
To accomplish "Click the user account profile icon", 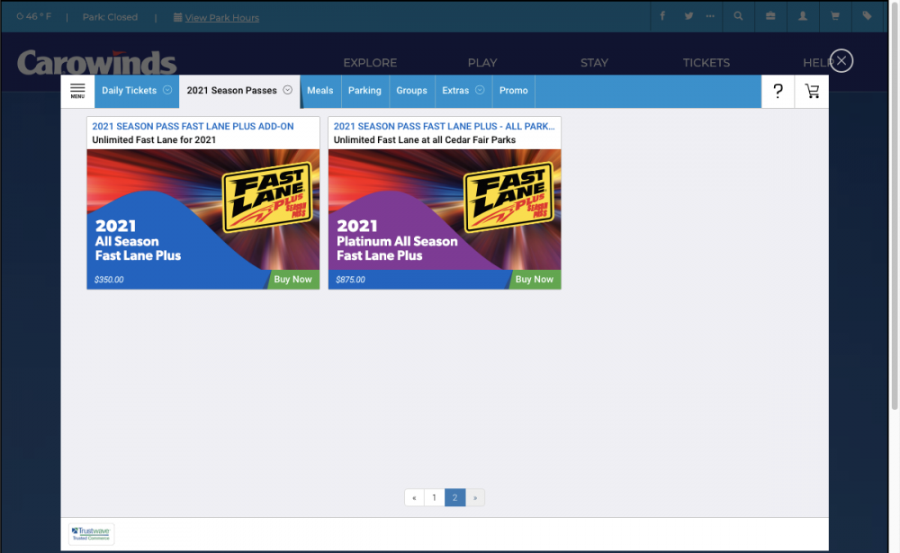I will (802, 16).
